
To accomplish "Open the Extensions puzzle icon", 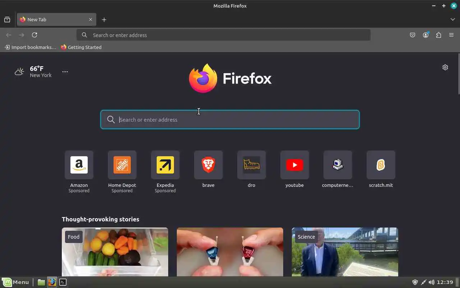I will point(438,35).
